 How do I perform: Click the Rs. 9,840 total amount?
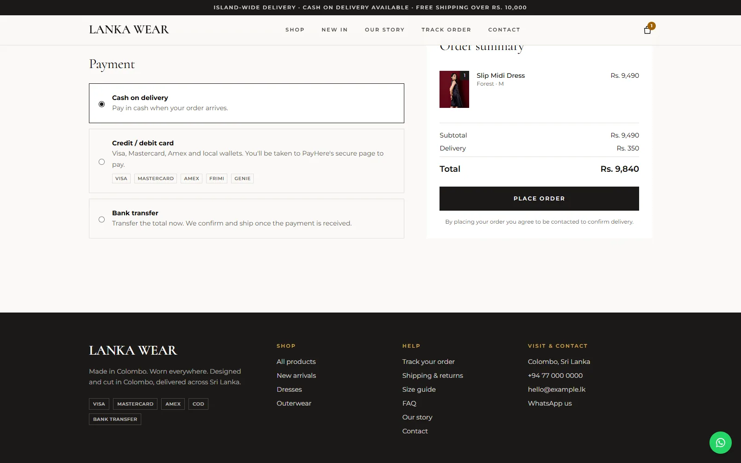pyautogui.click(x=620, y=169)
